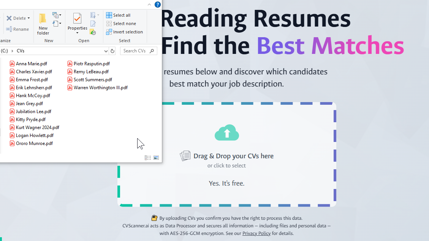Screen dimensions: 429x241
Task: Expand the Properties dropdown arrow
Action: coord(78,33)
